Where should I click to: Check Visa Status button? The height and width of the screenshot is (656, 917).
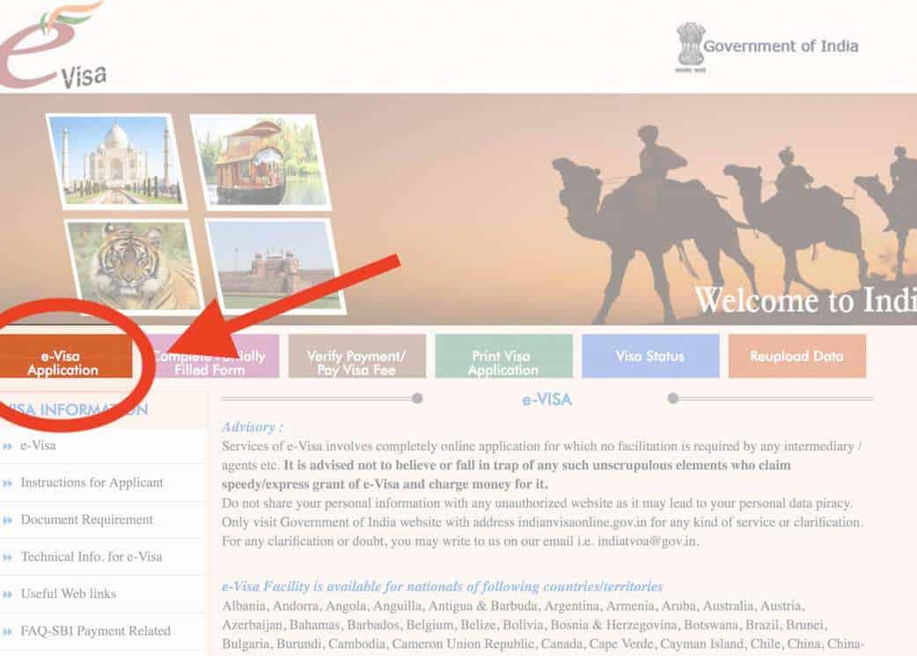coord(650,356)
